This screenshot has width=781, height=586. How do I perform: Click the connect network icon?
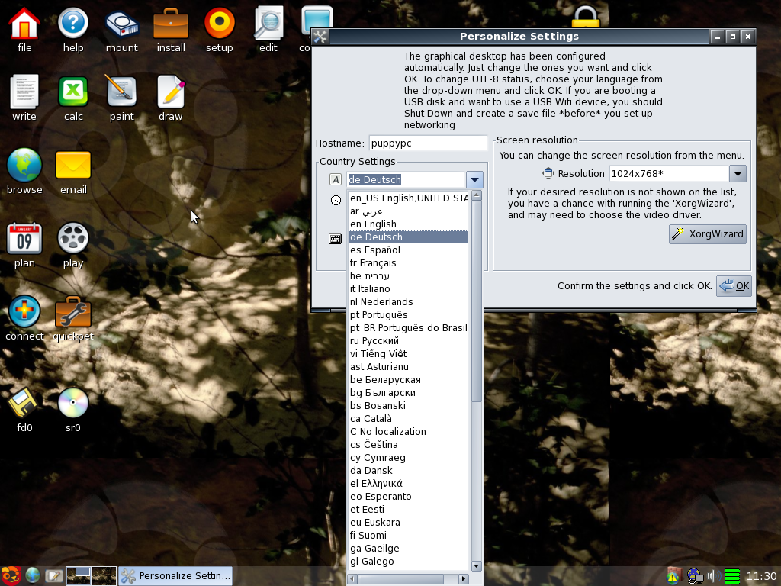24,313
